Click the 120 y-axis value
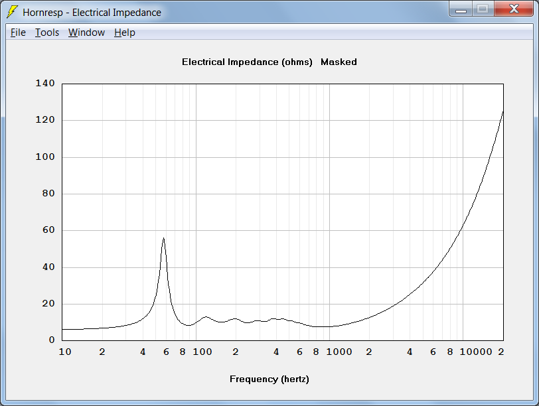This screenshot has width=539, height=406. click(45, 120)
